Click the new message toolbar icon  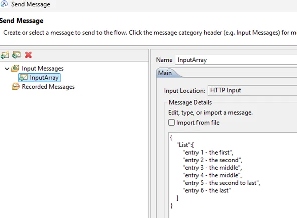pos(5,55)
